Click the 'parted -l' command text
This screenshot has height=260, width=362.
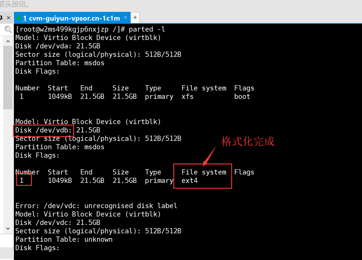pos(147,29)
